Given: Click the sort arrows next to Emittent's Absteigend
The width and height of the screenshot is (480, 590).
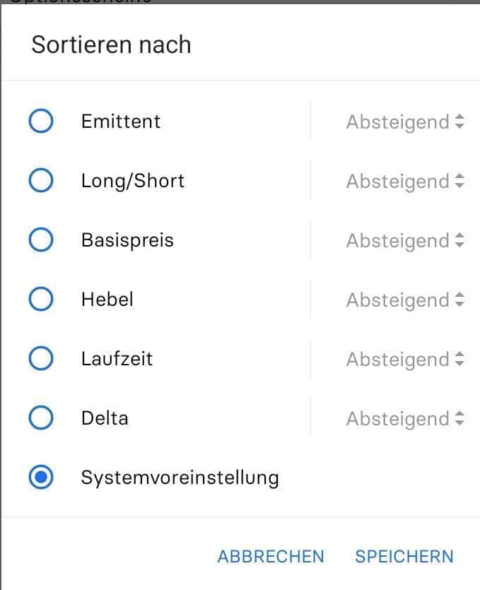Looking at the screenshot, I should (460, 122).
